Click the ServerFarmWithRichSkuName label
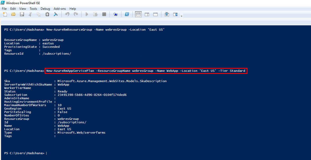The image size is (311, 160). pyautogui.click(x=28, y=84)
